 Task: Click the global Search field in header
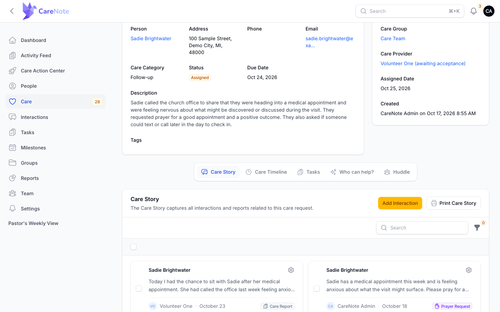(410, 11)
